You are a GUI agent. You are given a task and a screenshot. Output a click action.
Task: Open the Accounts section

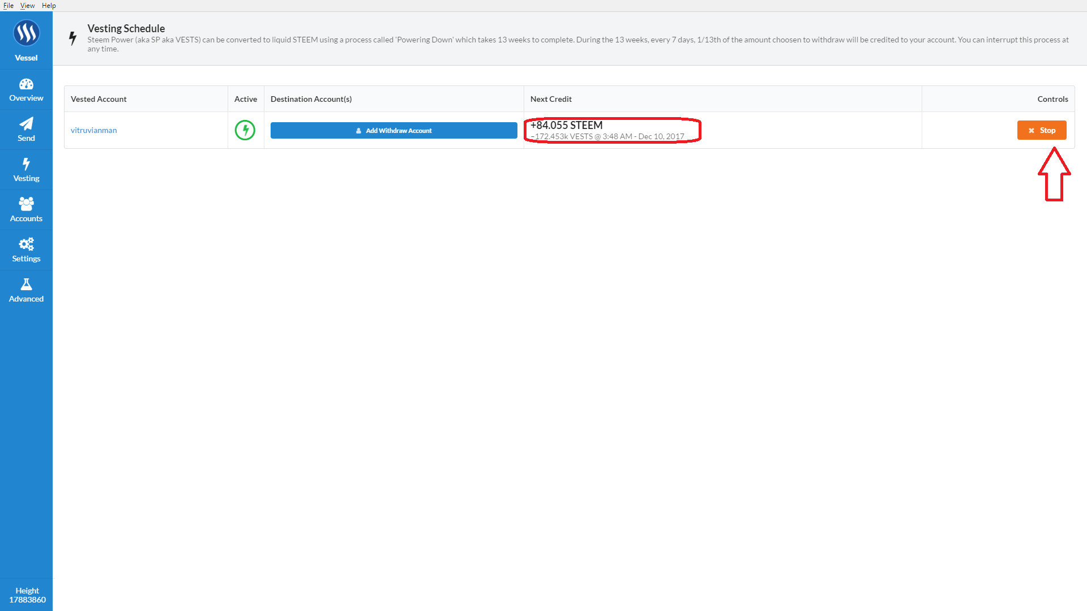pos(26,210)
